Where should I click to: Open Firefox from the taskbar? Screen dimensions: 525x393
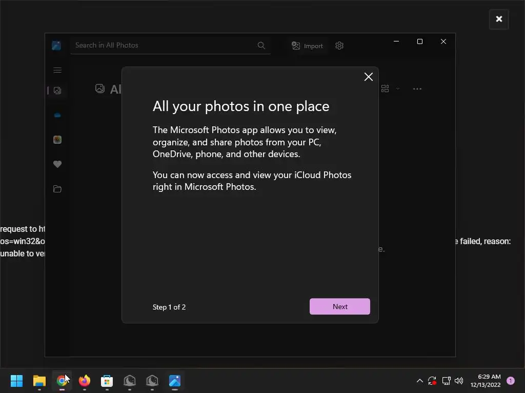pyautogui.click(x=85, y=381)
